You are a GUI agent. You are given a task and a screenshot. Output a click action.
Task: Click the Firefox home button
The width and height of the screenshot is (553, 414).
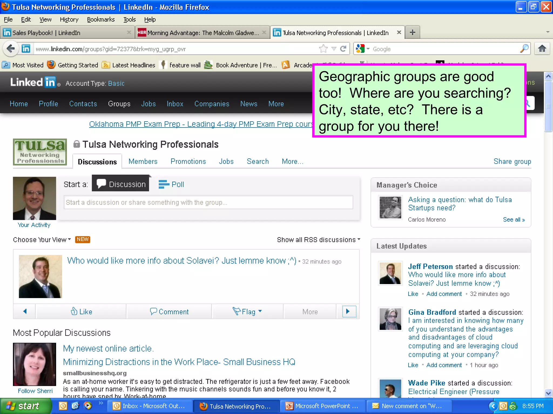542,49
